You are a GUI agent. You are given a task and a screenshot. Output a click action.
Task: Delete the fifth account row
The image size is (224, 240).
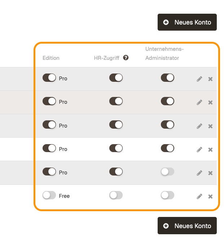[210, 173]
